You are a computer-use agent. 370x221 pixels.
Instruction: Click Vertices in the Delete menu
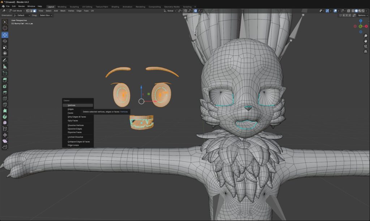coord(72,105)
